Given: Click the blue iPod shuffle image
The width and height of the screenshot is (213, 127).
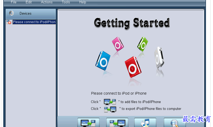Looking at the screenshot, I should pyautogui.click(x=103, y=61).
